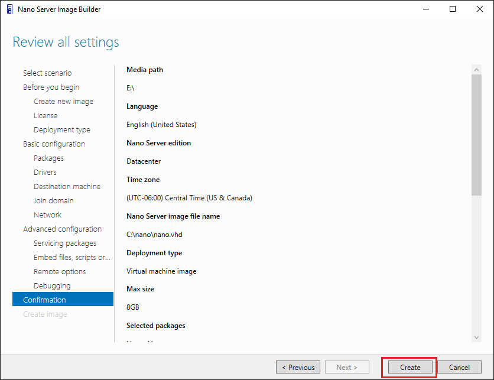Maximize the Nano Server Image Builder window
The height and width of the screenshot is (380, 494).
453,9
